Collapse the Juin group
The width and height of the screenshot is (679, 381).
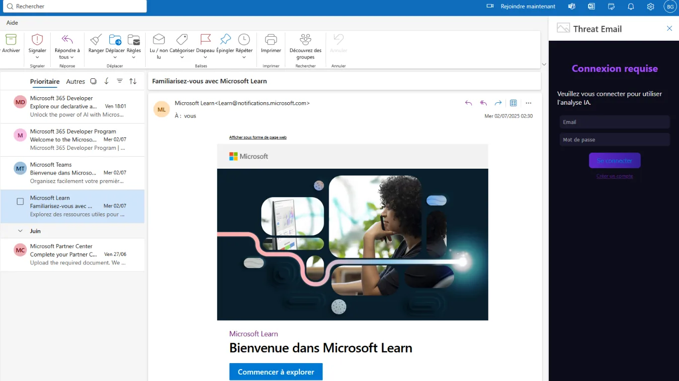click(20, 231)
